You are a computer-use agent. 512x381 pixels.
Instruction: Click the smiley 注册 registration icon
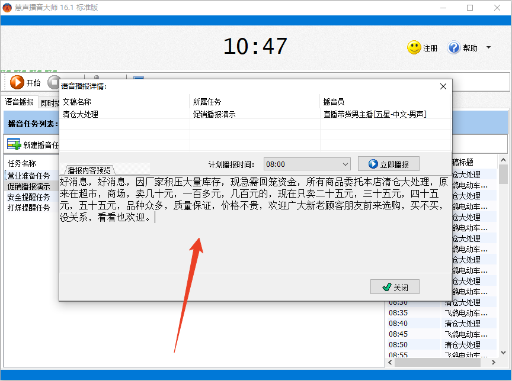413,48
